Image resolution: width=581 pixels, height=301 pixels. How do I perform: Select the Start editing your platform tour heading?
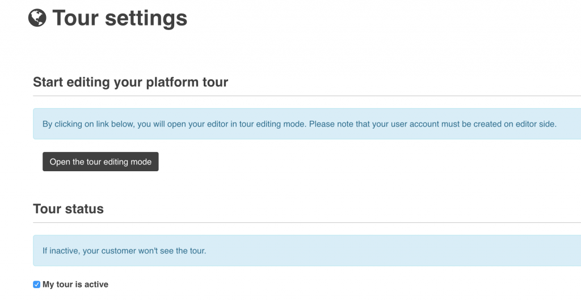point(130,82)
